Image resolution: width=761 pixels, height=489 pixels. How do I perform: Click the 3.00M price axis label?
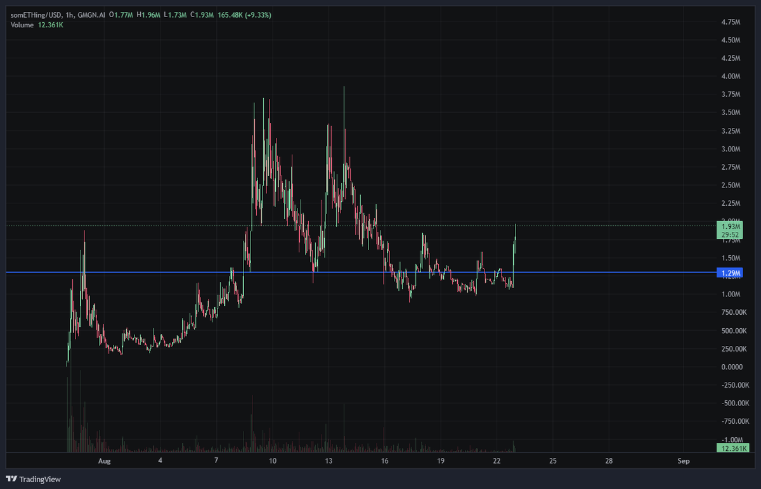click(x=731, y=149)
